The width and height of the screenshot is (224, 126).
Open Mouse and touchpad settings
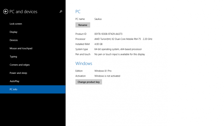pyautogui.click(x=21, y=48)
